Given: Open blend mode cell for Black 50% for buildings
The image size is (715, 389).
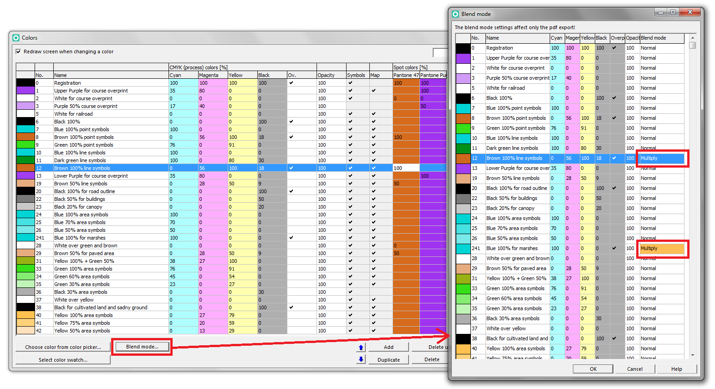Looking at the screenshot, I should pos(662,198).
